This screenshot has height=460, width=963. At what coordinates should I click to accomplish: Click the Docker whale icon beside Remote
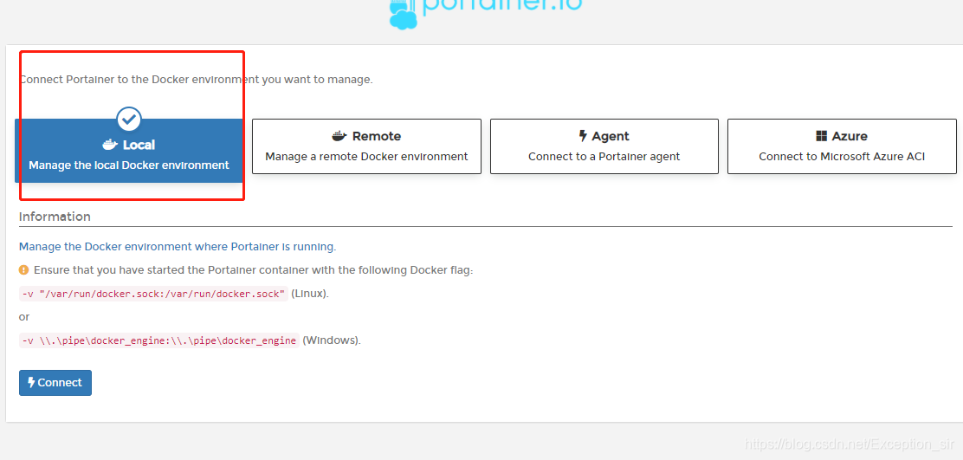tap(339, 136)
